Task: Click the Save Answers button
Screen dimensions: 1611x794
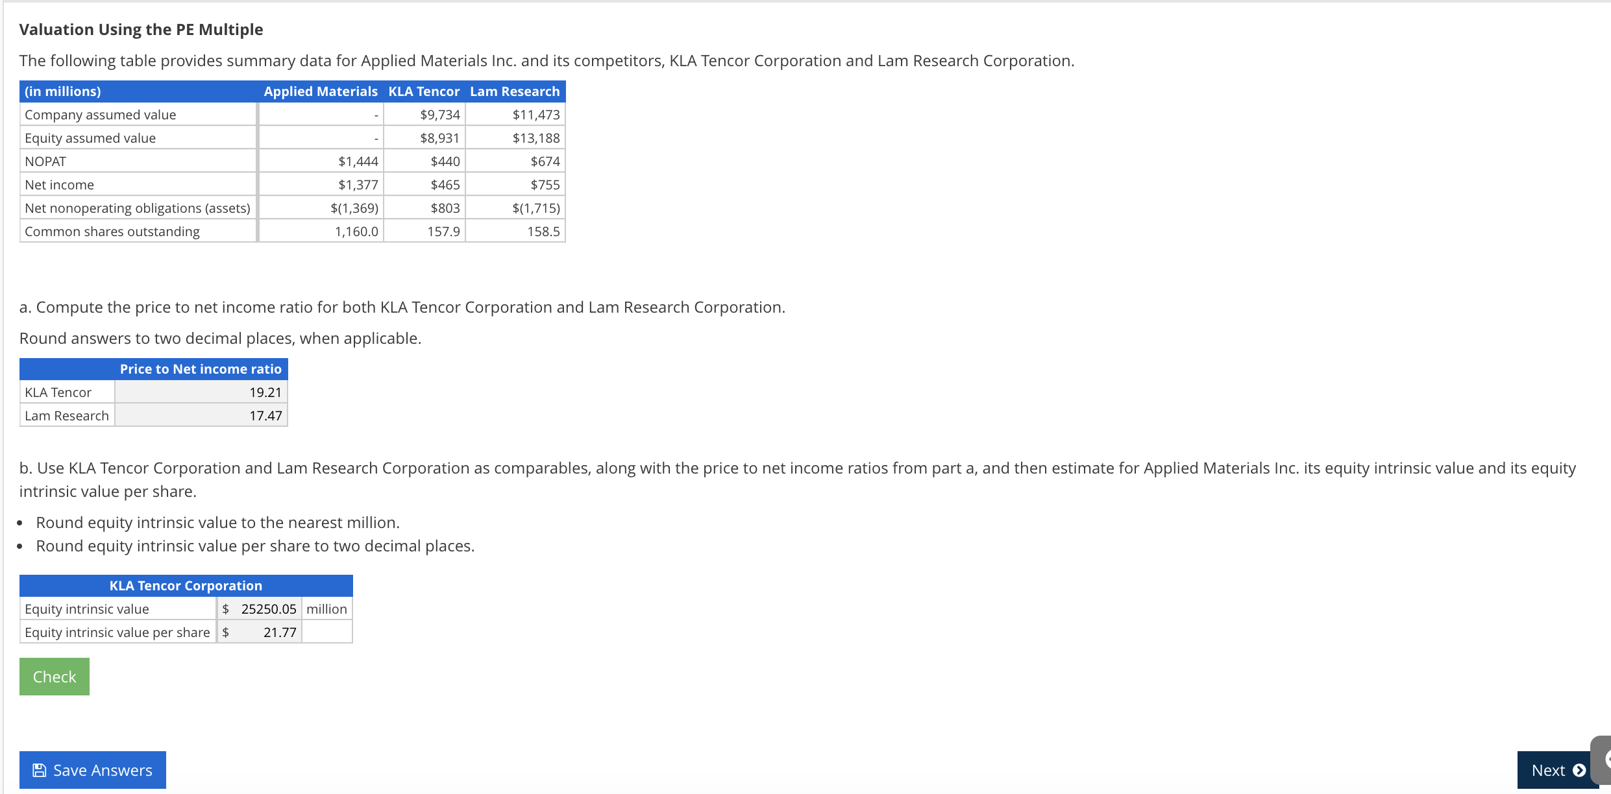Action: 92,770
